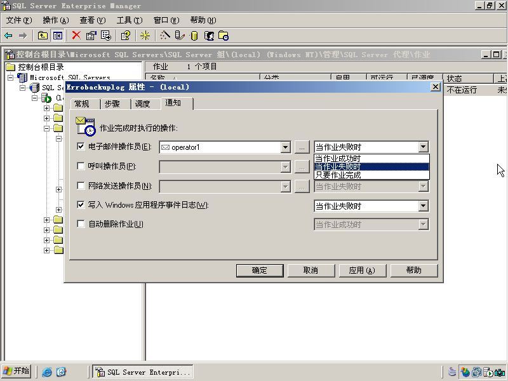Click the 开始 Start button
The height and width of the screenshot is (381, 508).
17,371
